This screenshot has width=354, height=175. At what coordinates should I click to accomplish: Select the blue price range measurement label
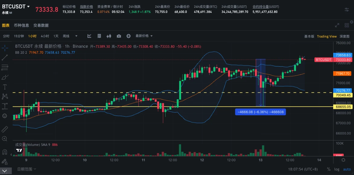(260, 112)
